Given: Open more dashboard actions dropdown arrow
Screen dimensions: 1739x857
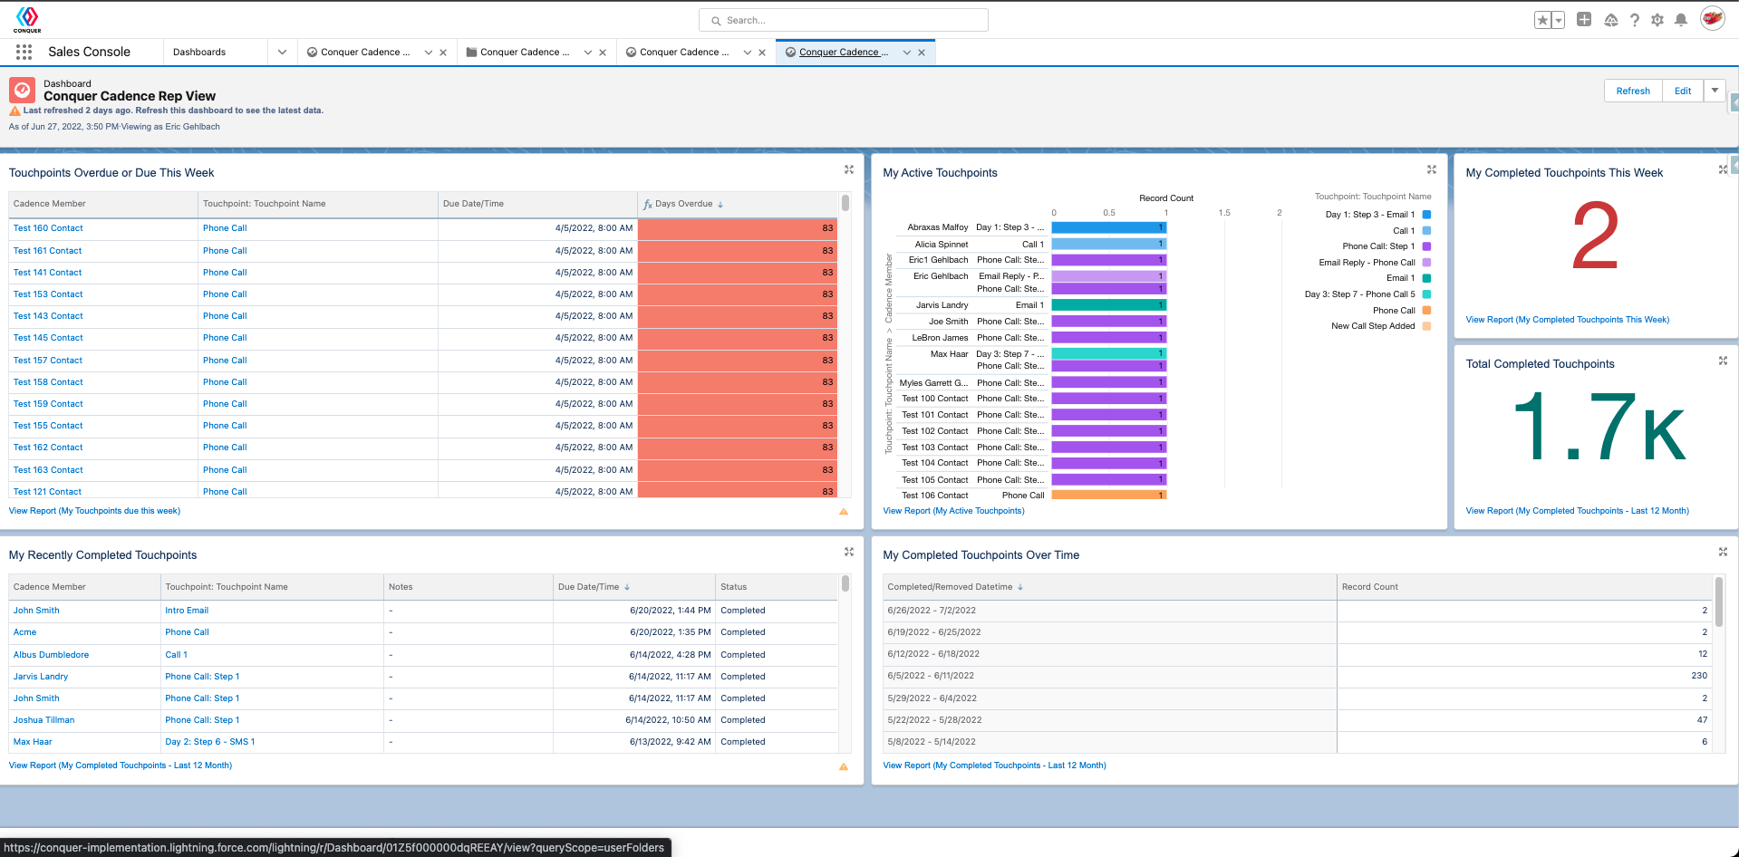Looking at the screenshot, I should (1715, 91).
